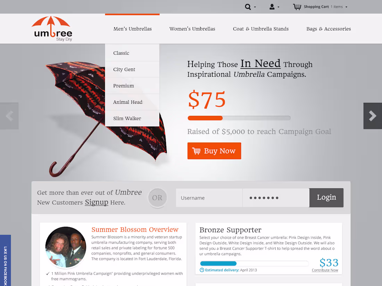Click the Estimated delivery clock icon
Screen dimensions: 382x286
[202, 270]
